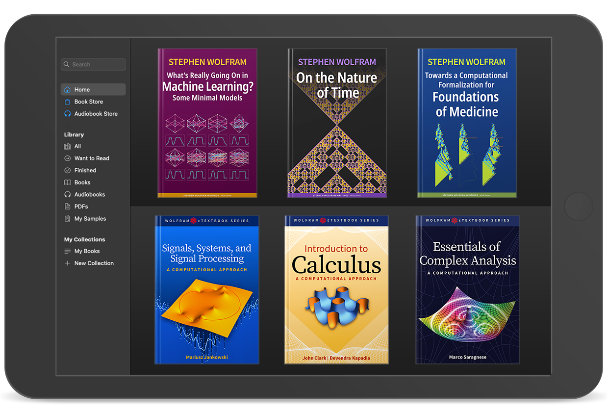
Task: Open Finished using its checkmark icon
Action: [x=68, y=170]
